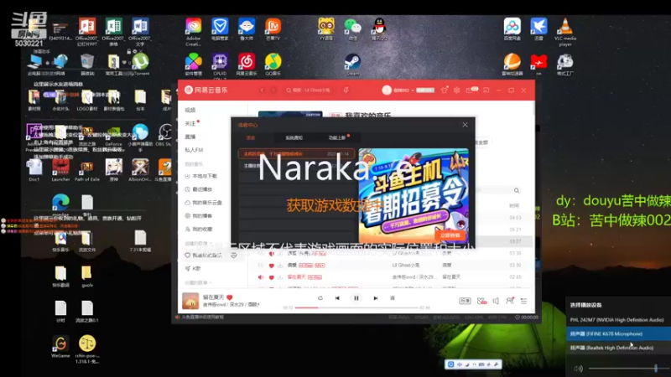The image size is (671, 377).
Task: Select the FIFINE K678 Microphone device
Action: [618, 333]
